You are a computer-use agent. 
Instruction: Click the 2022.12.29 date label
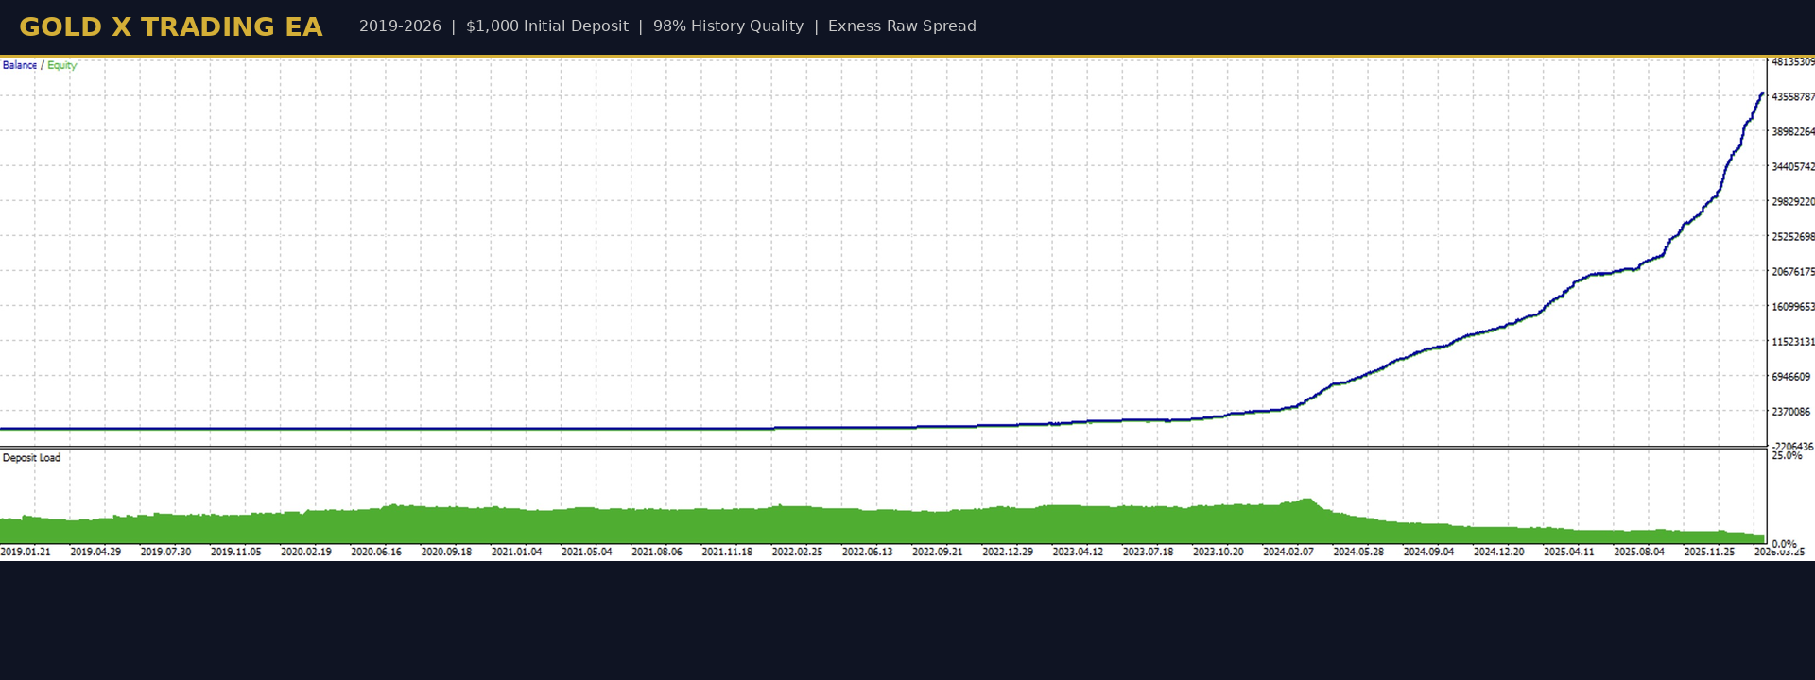(x=1008, y=552)
